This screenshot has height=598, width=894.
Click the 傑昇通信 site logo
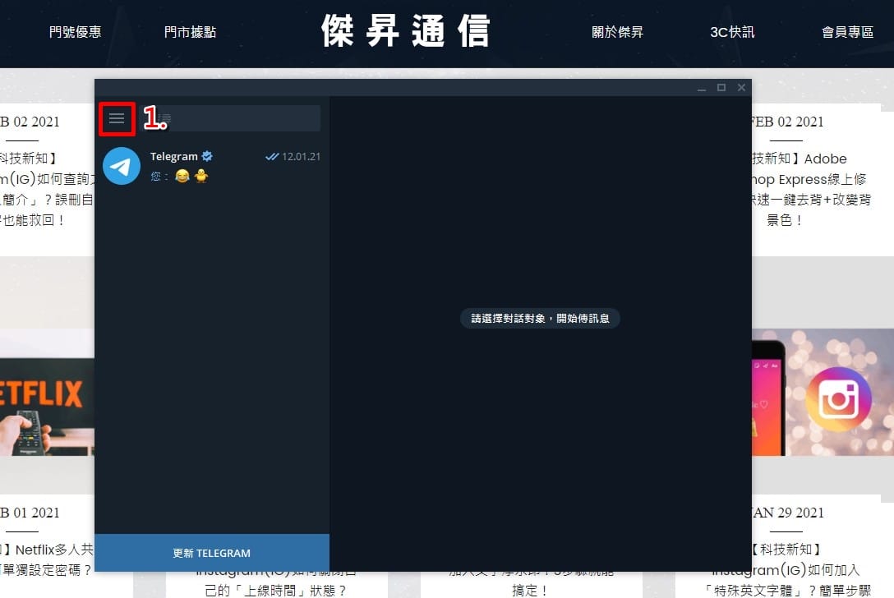click(405, 31)
